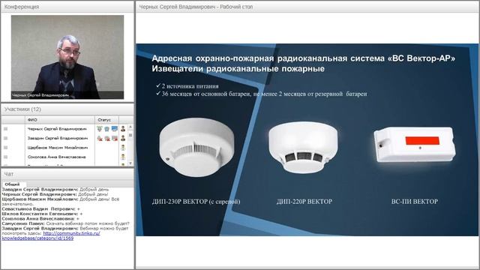Click the Конференция panel title
Image resolution: width=480 pixels, height=270 pixels.
click(22, 7)
